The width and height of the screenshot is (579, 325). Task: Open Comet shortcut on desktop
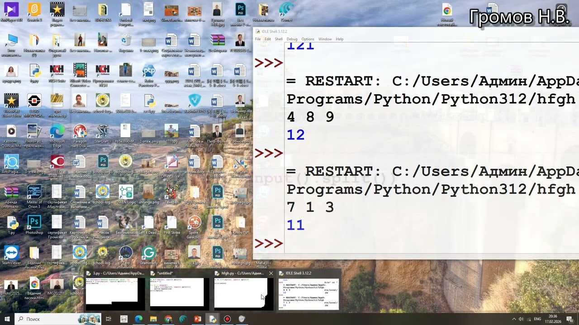286,13
